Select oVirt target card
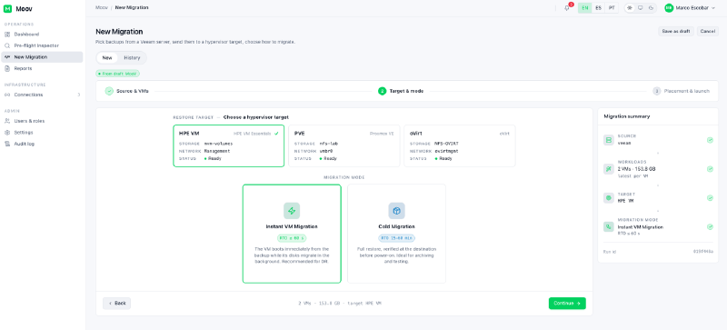 coord(460,145)
